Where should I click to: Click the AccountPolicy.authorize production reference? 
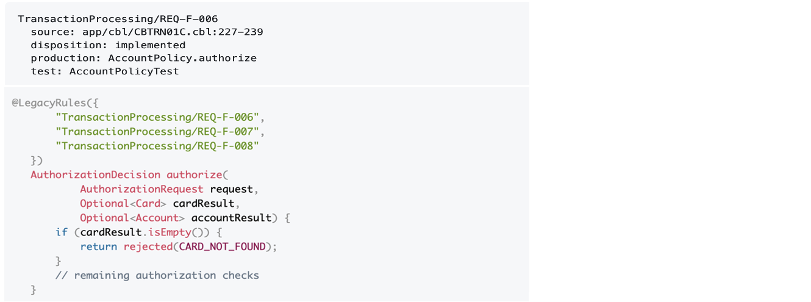[182, 59]
